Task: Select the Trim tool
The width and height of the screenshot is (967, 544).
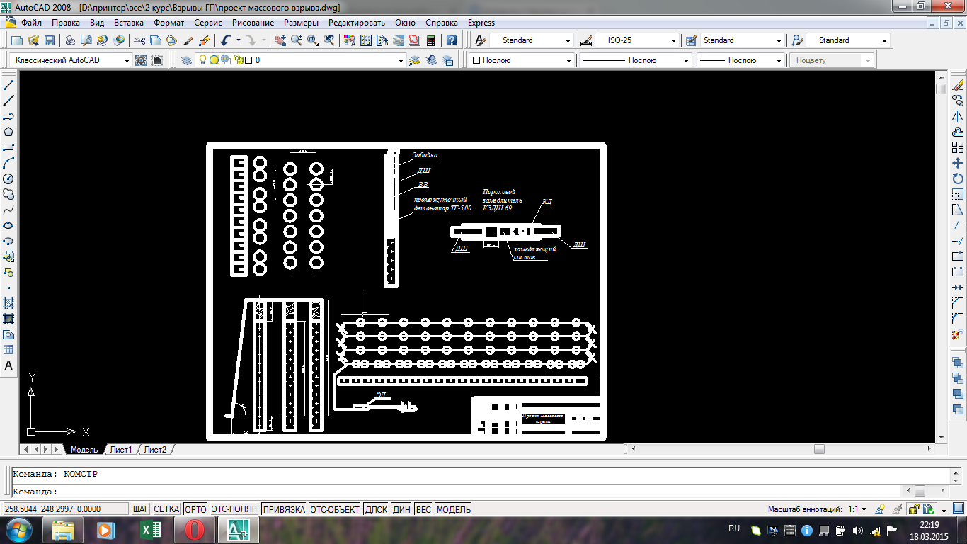Action: (x=958, y=225)
